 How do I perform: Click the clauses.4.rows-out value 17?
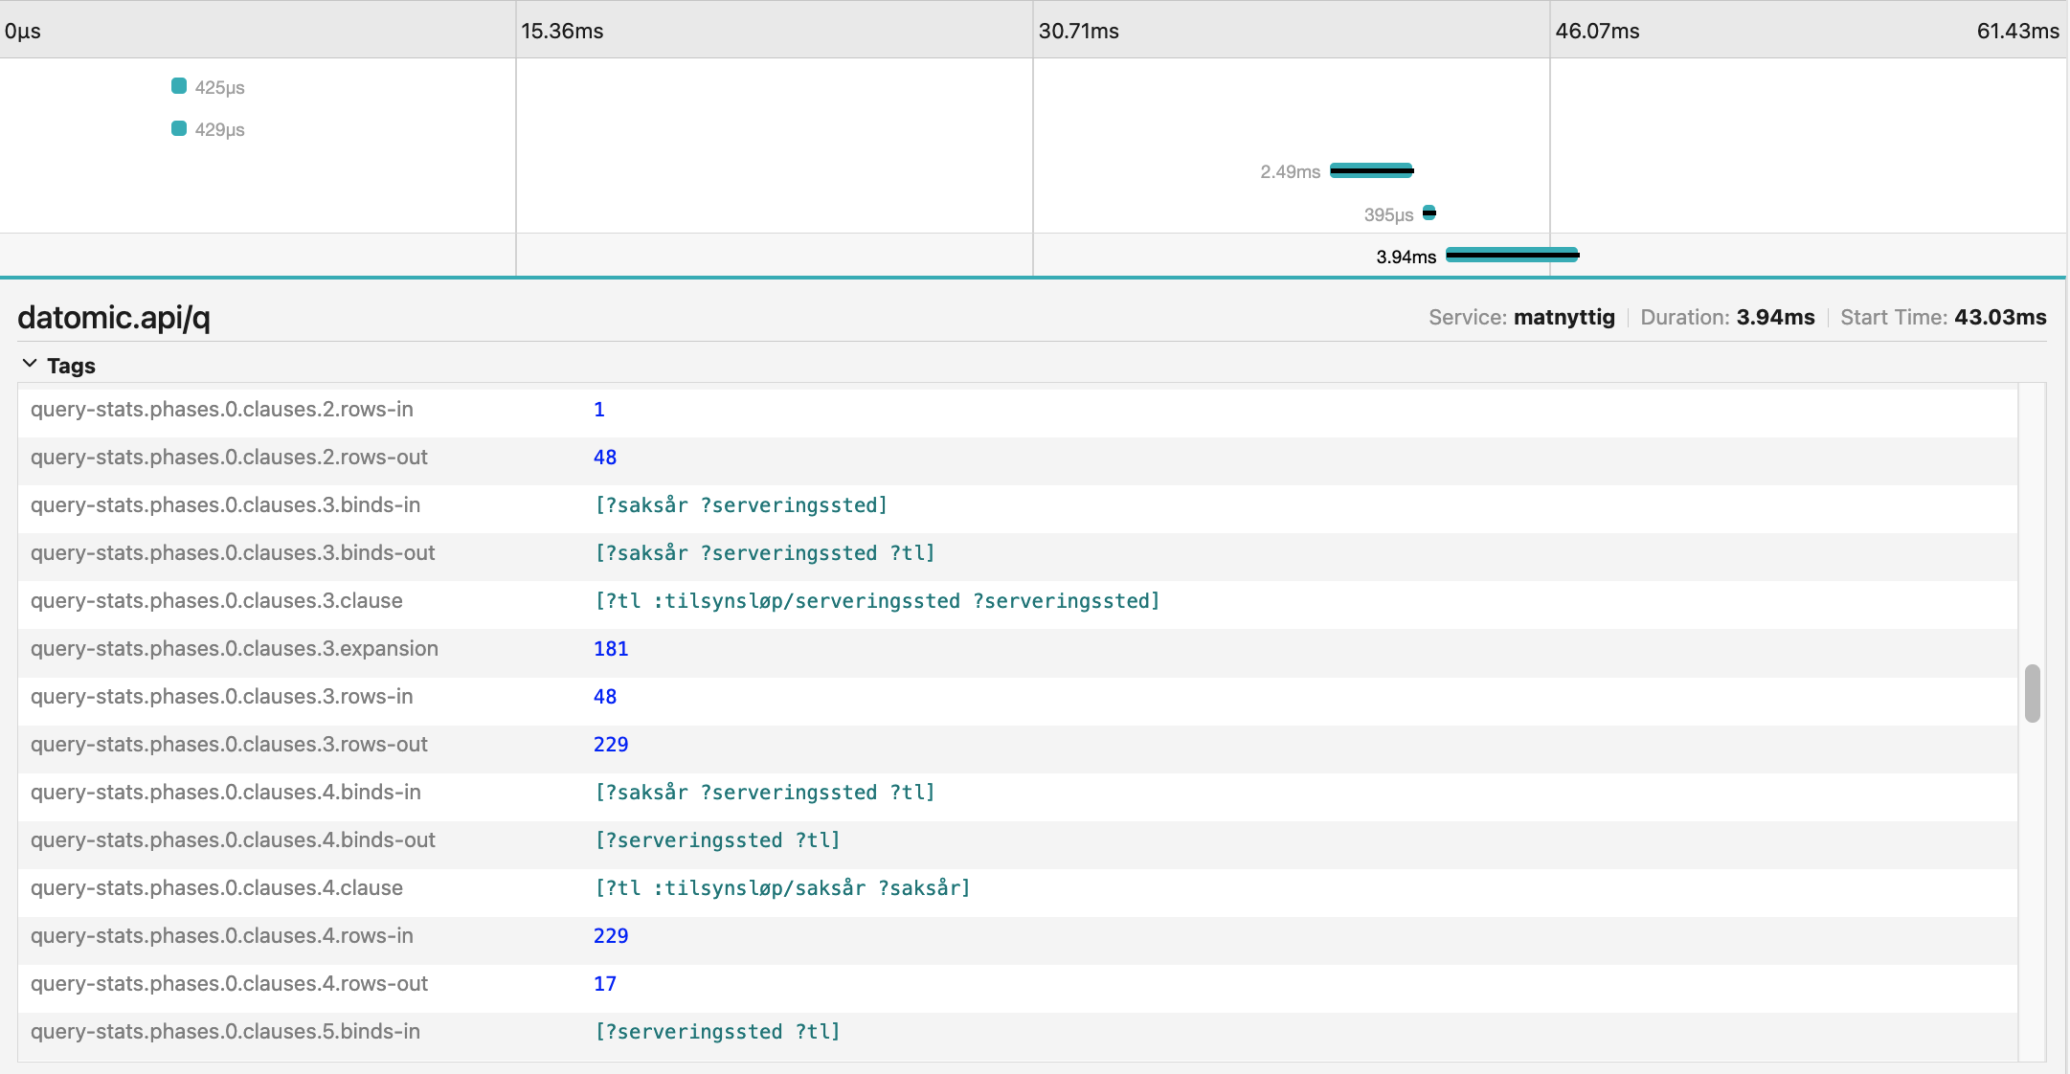pyautogui.click(x=604, y=984)
